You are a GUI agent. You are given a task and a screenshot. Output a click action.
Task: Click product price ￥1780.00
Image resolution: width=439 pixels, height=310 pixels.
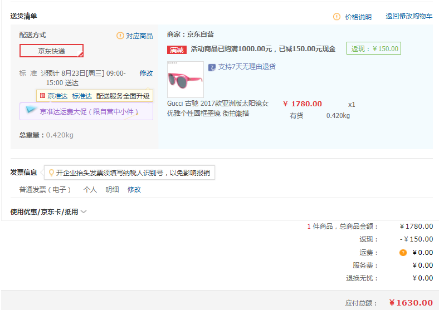(303, 104)
